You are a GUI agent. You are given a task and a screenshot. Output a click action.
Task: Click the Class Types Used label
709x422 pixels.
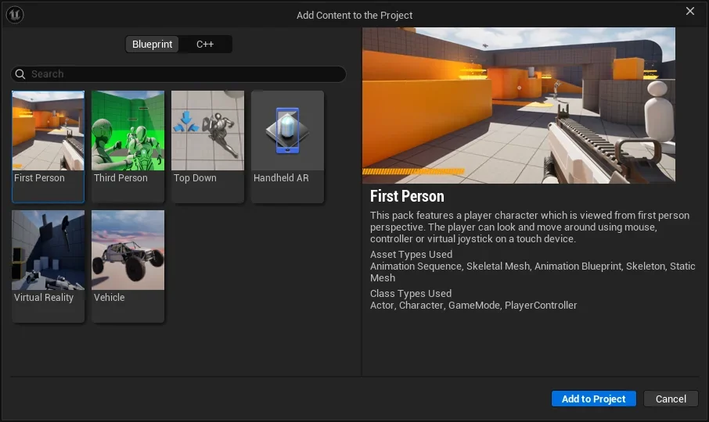(x=411, y=293)
